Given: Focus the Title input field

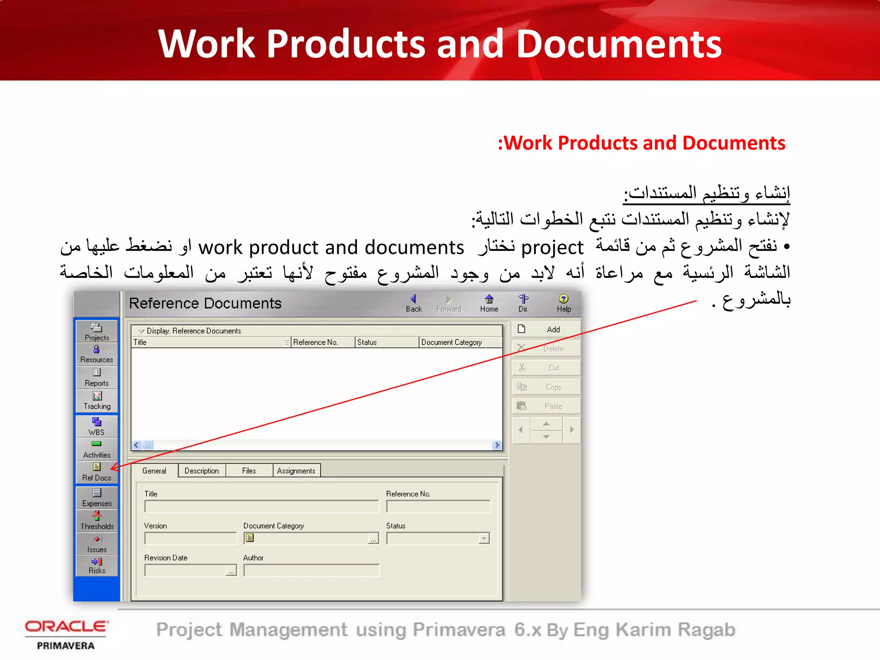Looking at the screenshot, I should (x=262, y=507).
